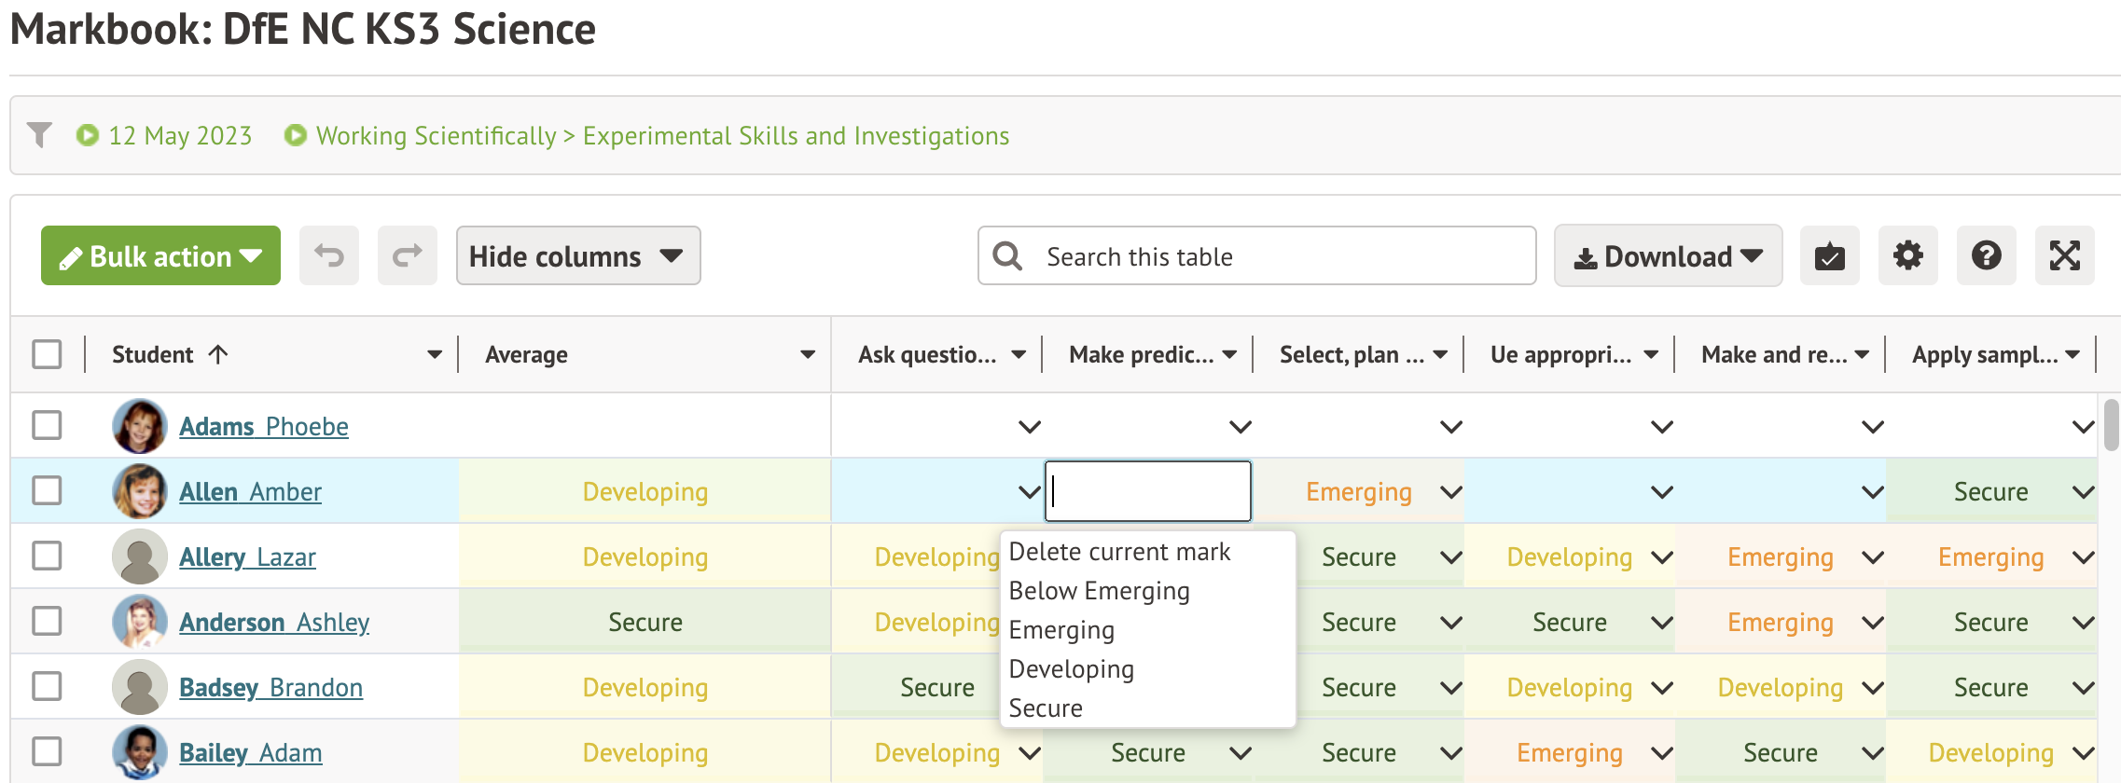Click the table's vertical scrollbar

(x=2112, y=425)
